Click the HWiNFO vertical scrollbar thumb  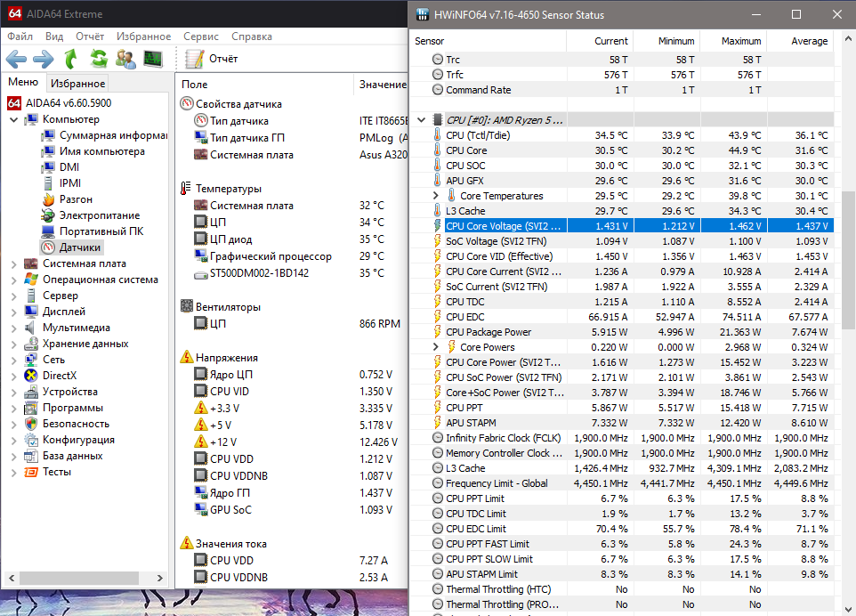coord(848,260)
